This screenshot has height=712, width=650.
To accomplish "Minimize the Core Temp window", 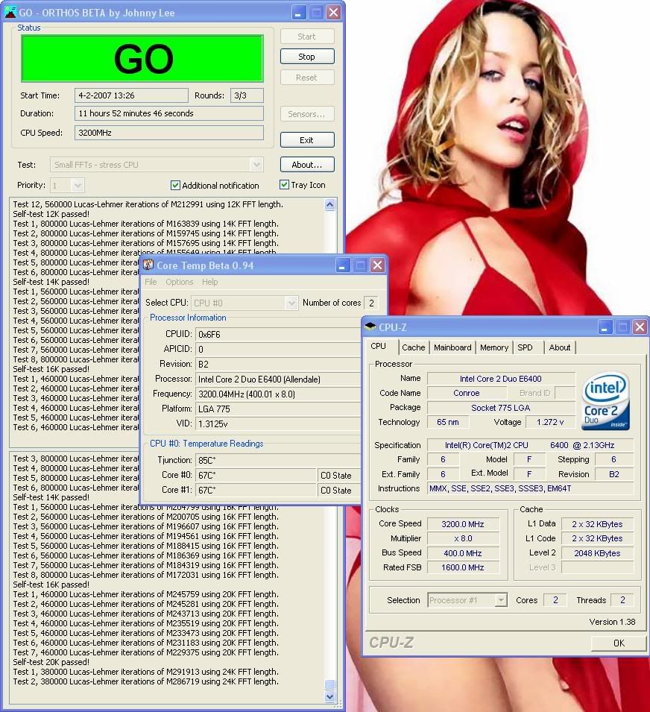I will pos(342,265).
